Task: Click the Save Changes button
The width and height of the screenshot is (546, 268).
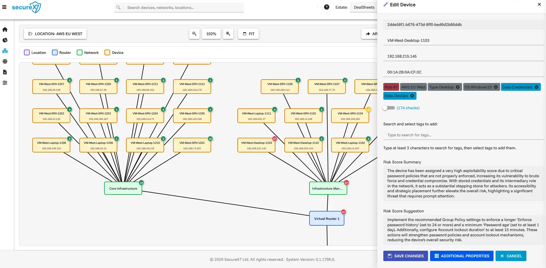Action: 405,256
